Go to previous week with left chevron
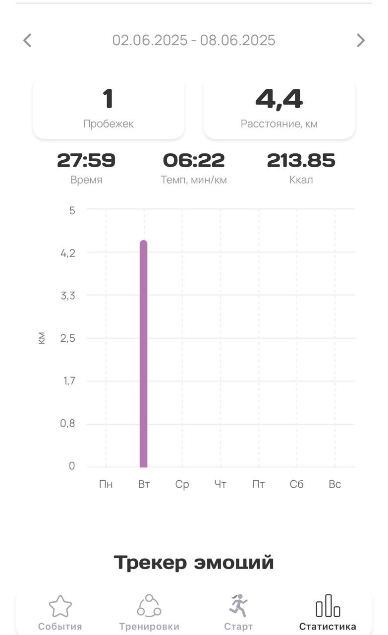This screenshot has height=635, width=388. [27, 40]
